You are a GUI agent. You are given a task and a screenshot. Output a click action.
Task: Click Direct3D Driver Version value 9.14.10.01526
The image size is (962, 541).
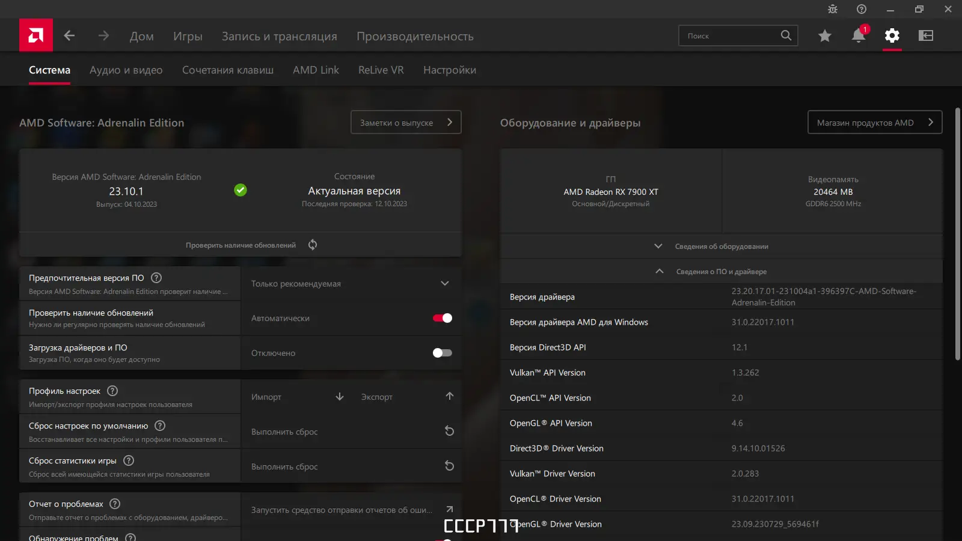tap(758, 448)
